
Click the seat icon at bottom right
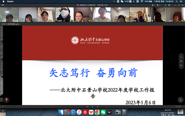(180, 100)
